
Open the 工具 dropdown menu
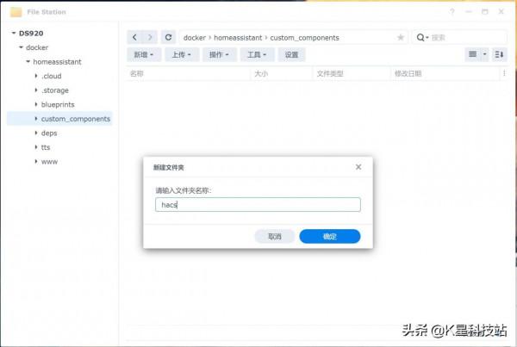click(257, 54)
